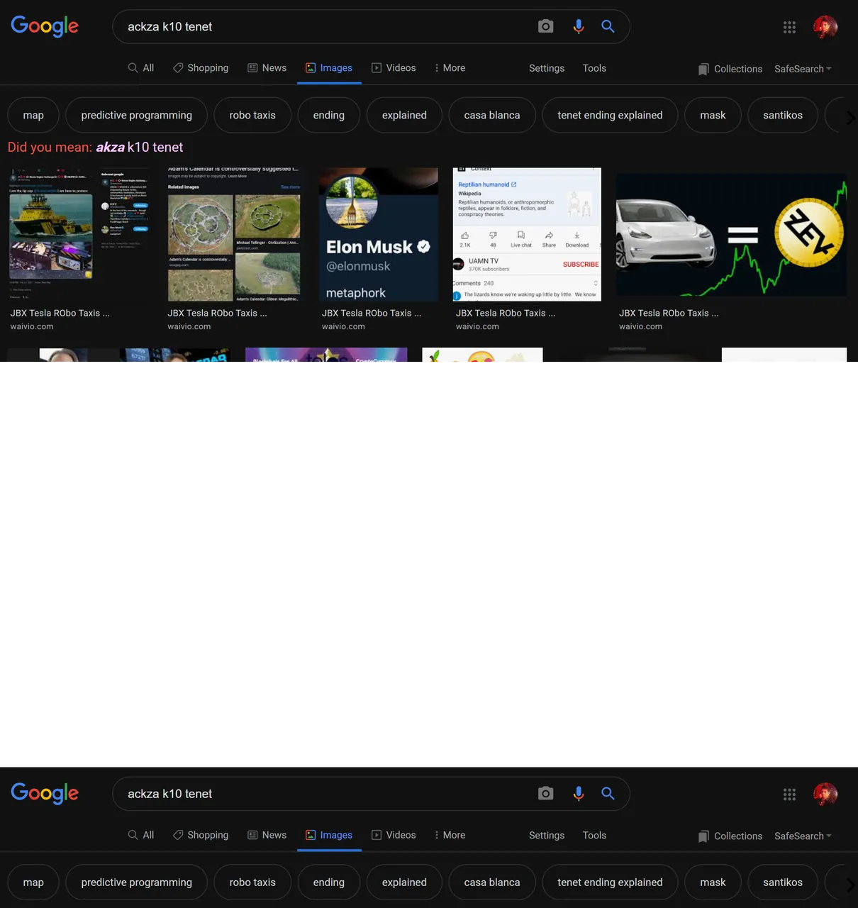858x908 pixels.
Task: Click magnifier search button in upper search bar
Action: [x=608, y=26]
